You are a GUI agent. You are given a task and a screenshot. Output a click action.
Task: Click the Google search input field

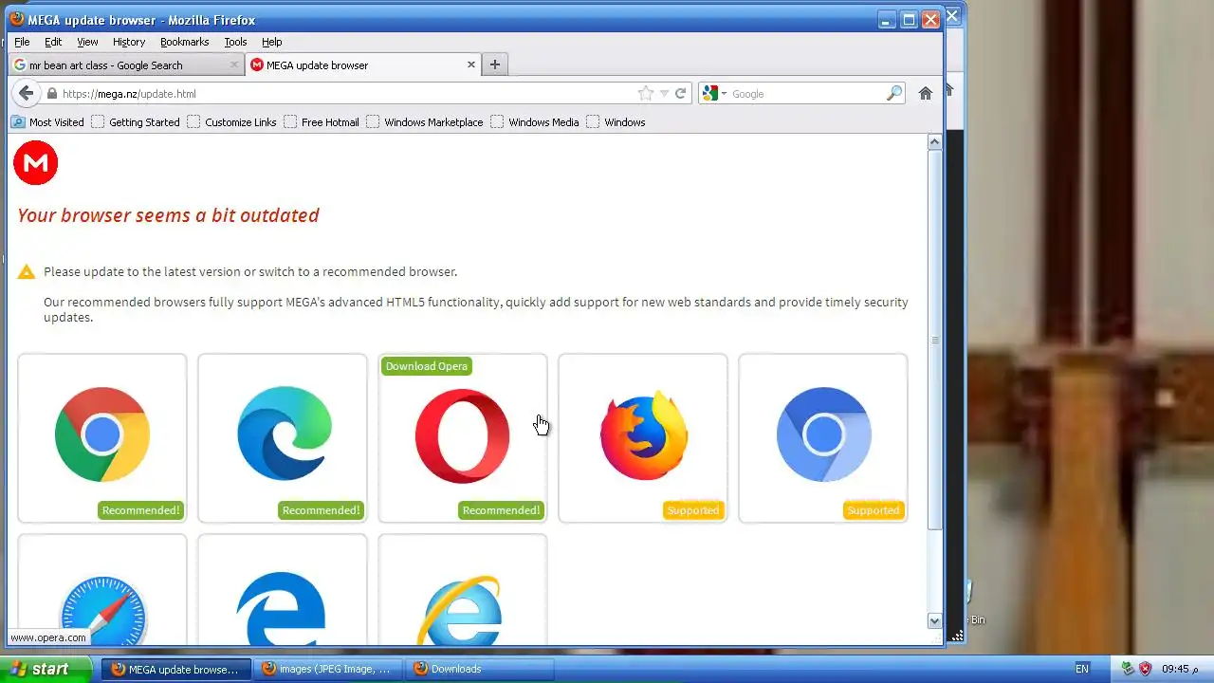coord(806,94)
